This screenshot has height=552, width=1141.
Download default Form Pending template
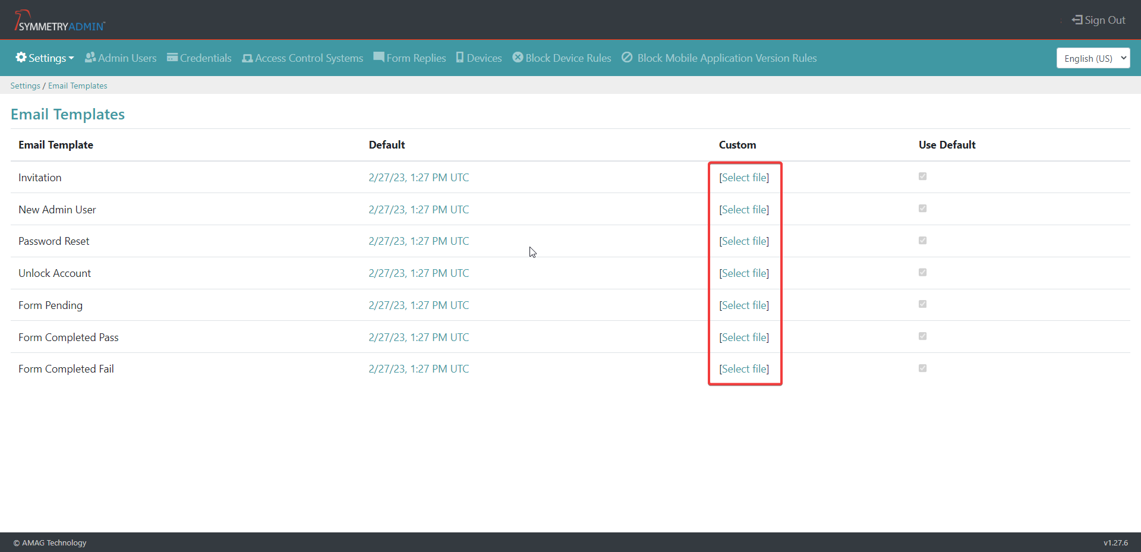pyautogui.click(x=419, y=305)
